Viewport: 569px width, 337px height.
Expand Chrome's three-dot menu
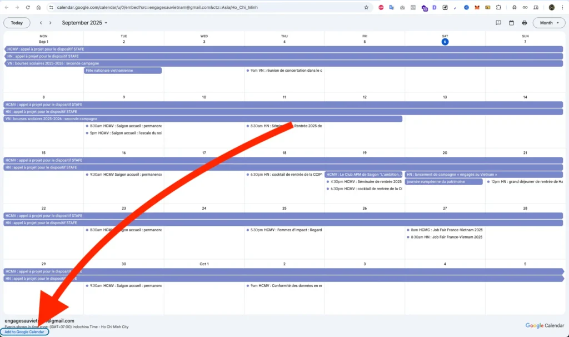(562, 8)
